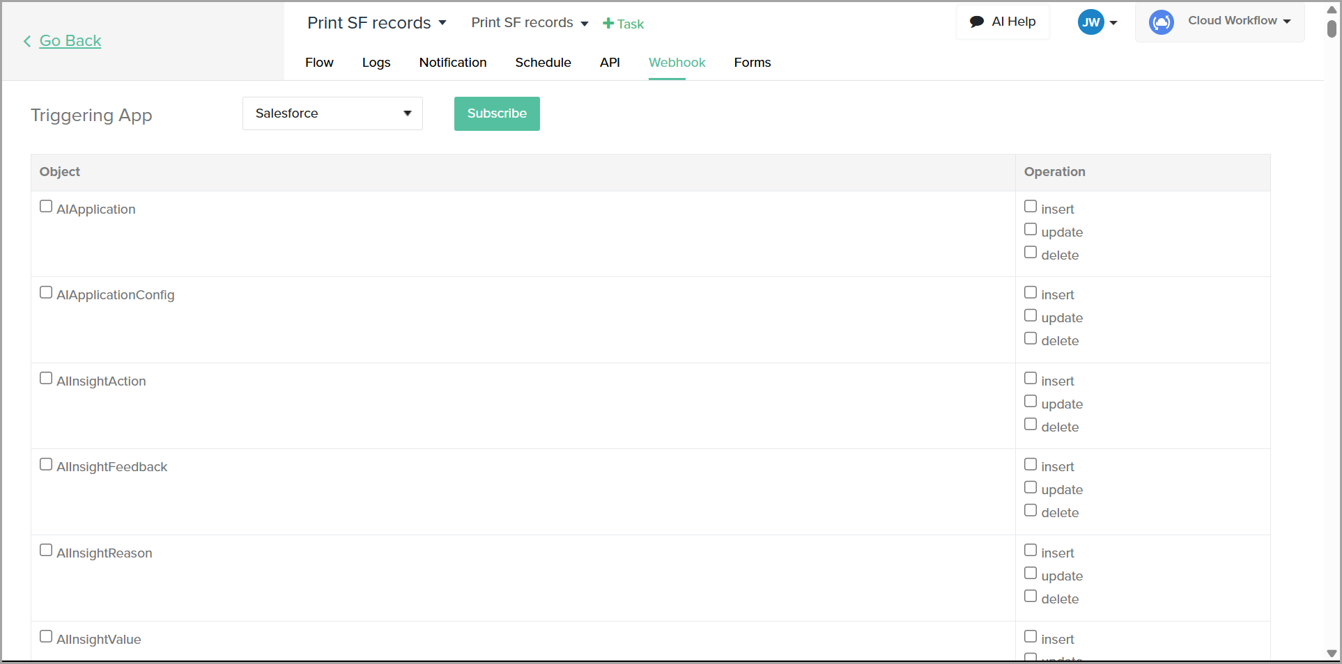The height and width of the screenshot is (664, 1342).
Task: Click the Go Back chevron arrow icon
Action: click(x=27, y=41)
